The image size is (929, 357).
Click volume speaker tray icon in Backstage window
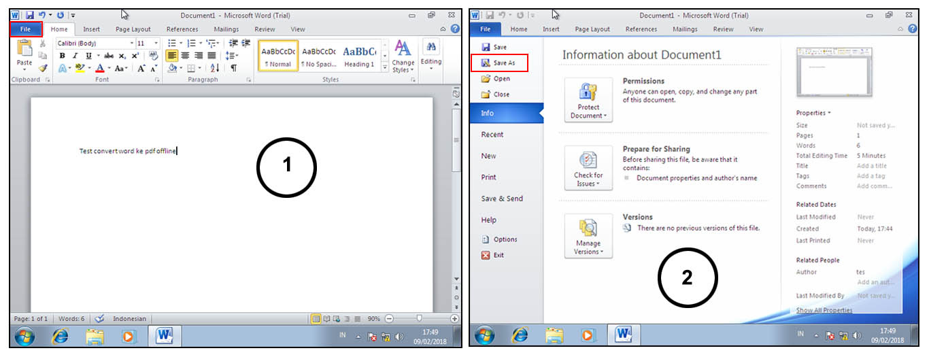click(857, 336)
